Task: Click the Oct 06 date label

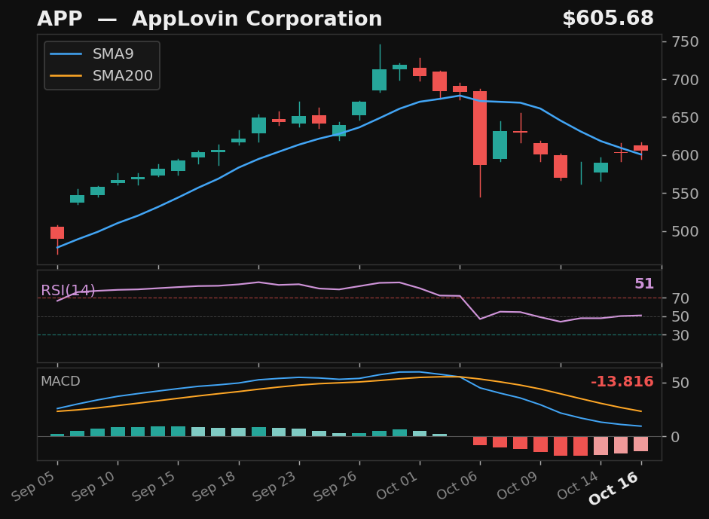Action: [x=457, y=486]
